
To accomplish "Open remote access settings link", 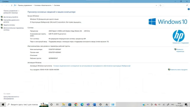I will [11, 21].
